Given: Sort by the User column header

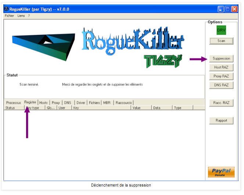Looking at the screenshot, I should point(64,108).
